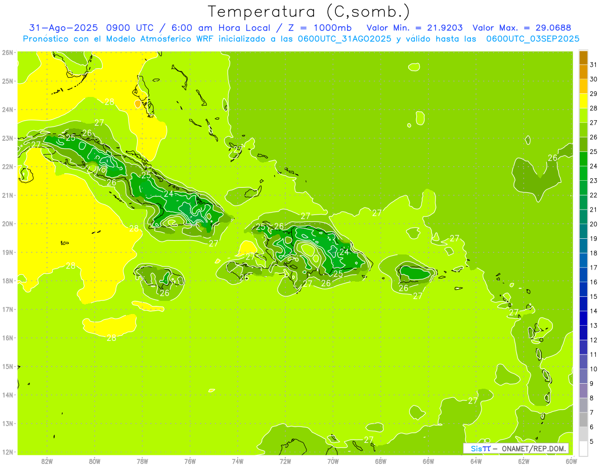Click the '68W' longitude axis label
607x468 pixels.
[x=381, y=461]
